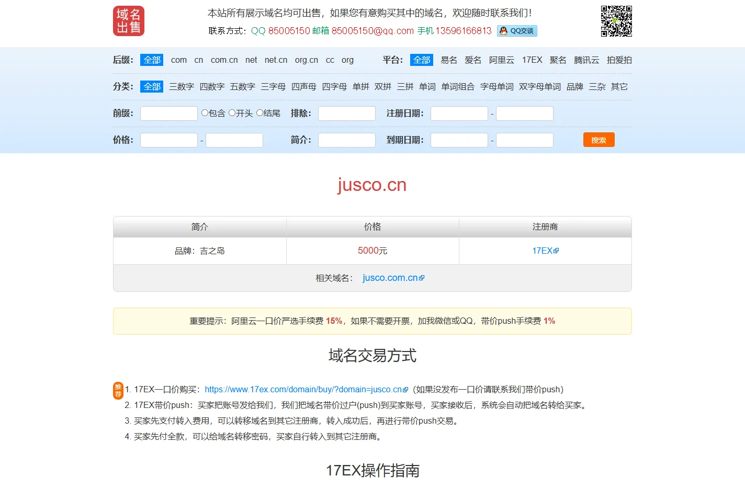Screen dimensions: 745x488
Task: Click phone number 13596166813
Action: point(464,31)
